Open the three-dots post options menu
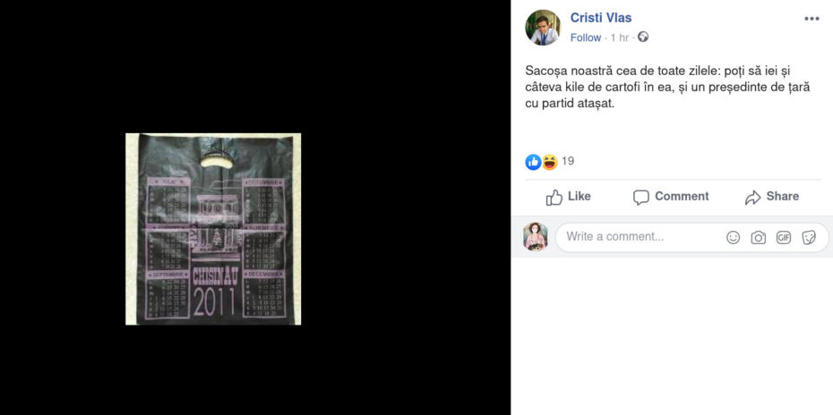Screen dimensions: 833x415 tap(812, 19)
